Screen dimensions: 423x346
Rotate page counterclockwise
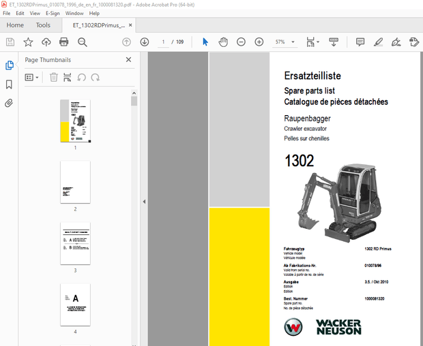click(81, 78)
